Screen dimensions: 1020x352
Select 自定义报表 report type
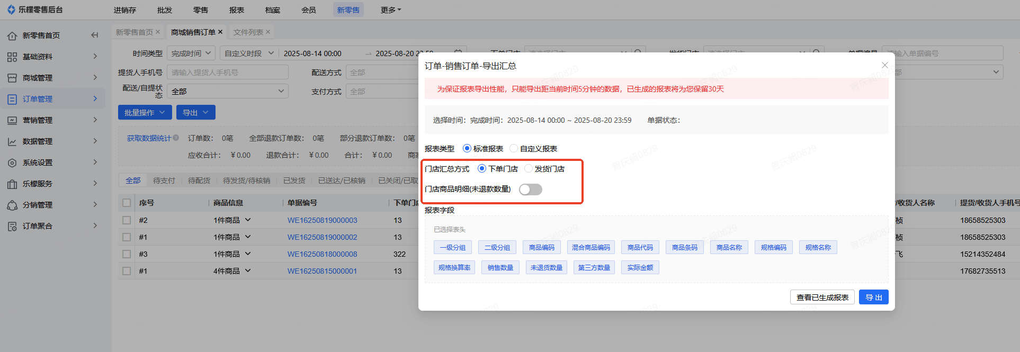tap(513, 148)
